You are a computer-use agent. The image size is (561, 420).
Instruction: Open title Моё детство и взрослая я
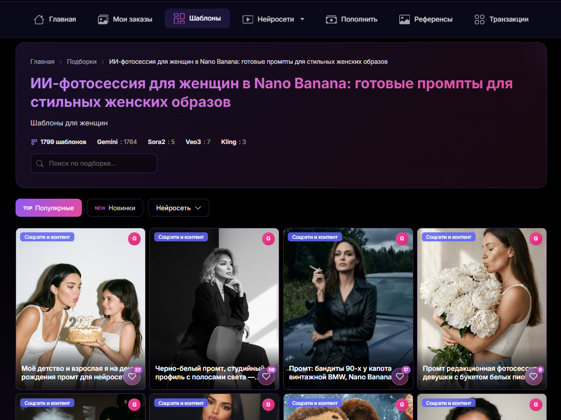72,372
